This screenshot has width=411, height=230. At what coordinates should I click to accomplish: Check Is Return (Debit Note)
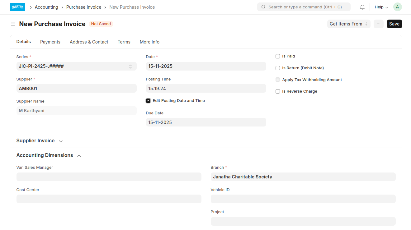(x=278, y=68)
